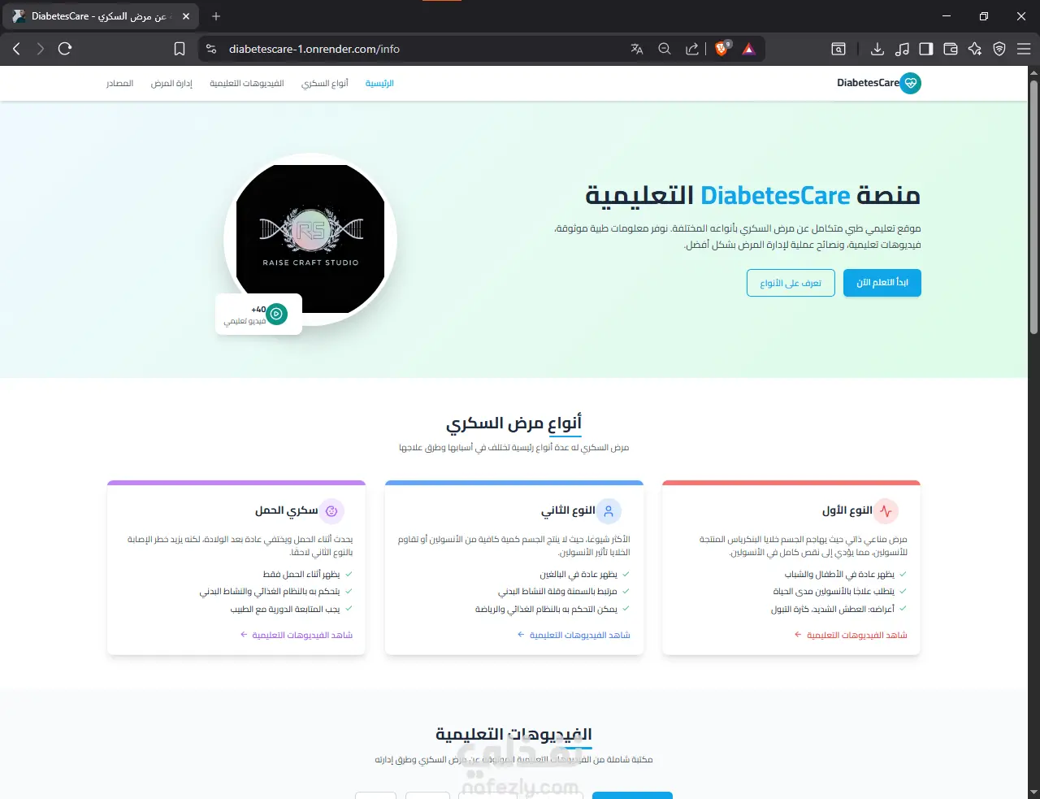Click the سكري الحمل card heading
1040x799 pixels.
point(287,510)
